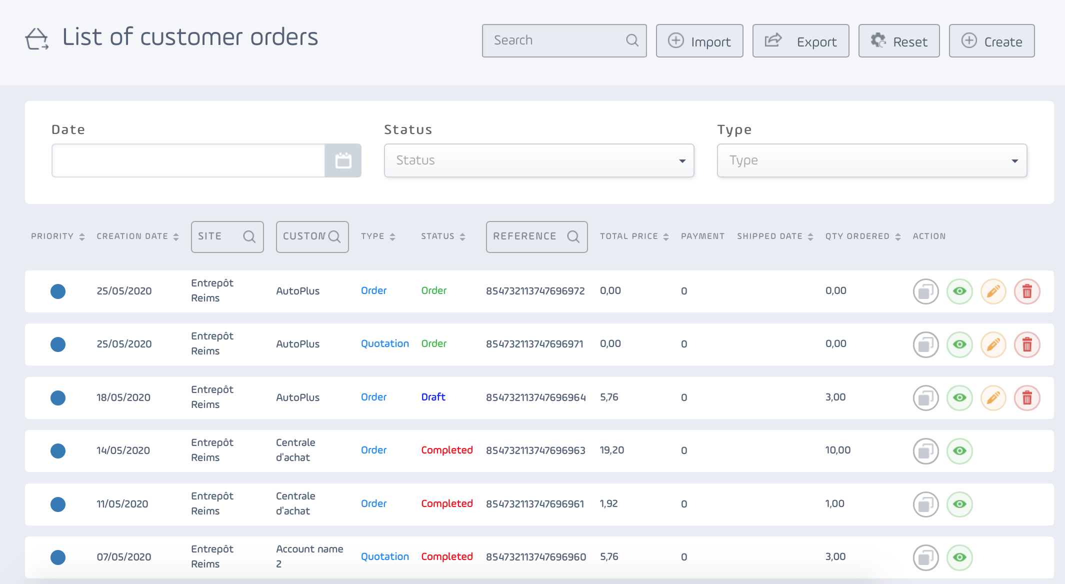The image size is (1065, 584).
Task: View order ending in 696972
Action: (959, 291)
